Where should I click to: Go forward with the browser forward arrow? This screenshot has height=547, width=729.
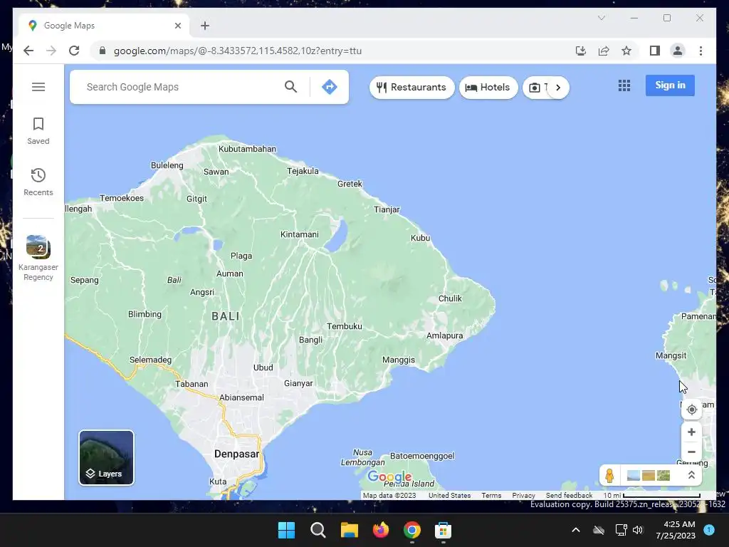[x=51, y=51]
